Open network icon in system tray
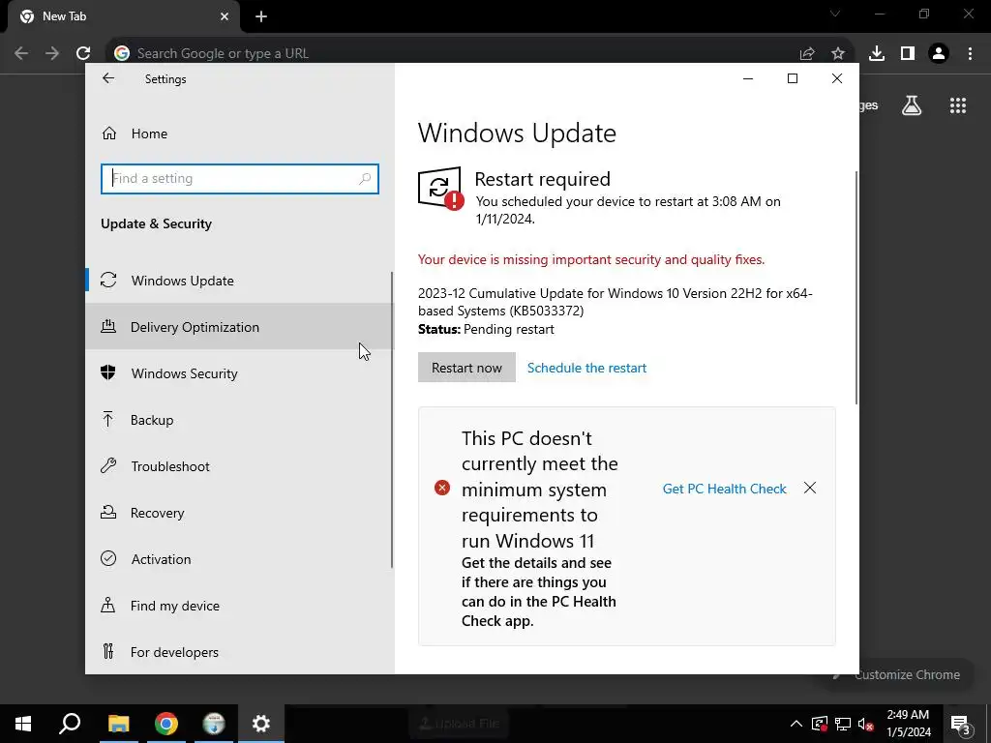 pyautogui.click(x=843, y=724)
